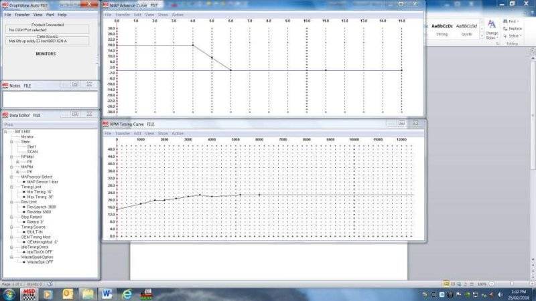Click Replace in the Editing group

(514, 29)
